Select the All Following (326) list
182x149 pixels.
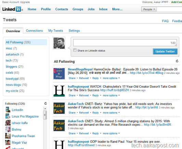(26, 42)
